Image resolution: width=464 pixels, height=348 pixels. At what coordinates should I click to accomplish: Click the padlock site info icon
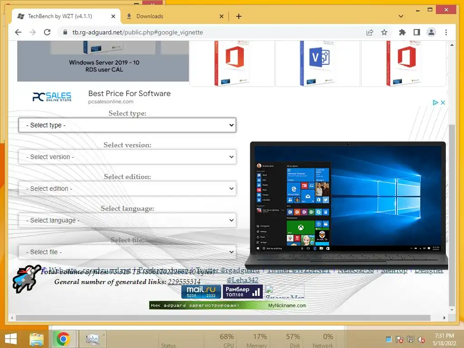(65, 32)
